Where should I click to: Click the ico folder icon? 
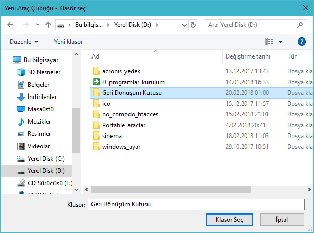click(x=96, y=103)
